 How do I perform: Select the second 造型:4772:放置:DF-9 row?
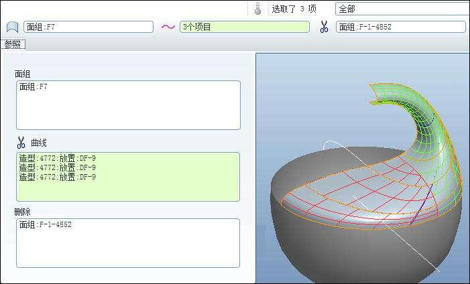tap(58, 167)
